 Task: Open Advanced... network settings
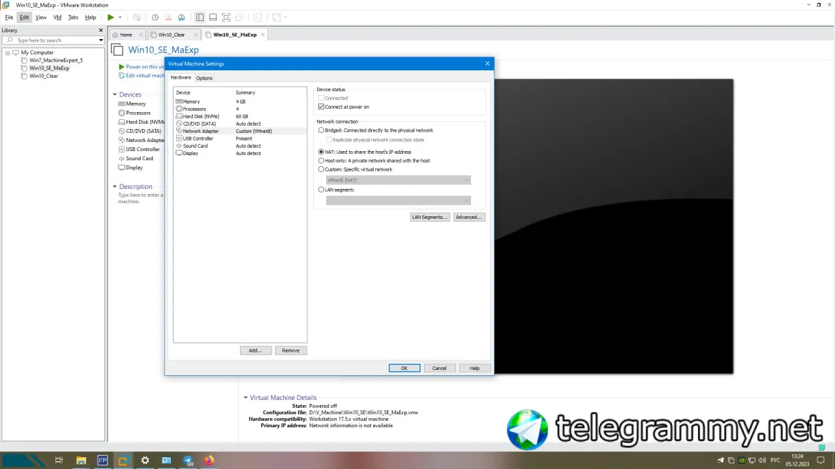[469, 217]
